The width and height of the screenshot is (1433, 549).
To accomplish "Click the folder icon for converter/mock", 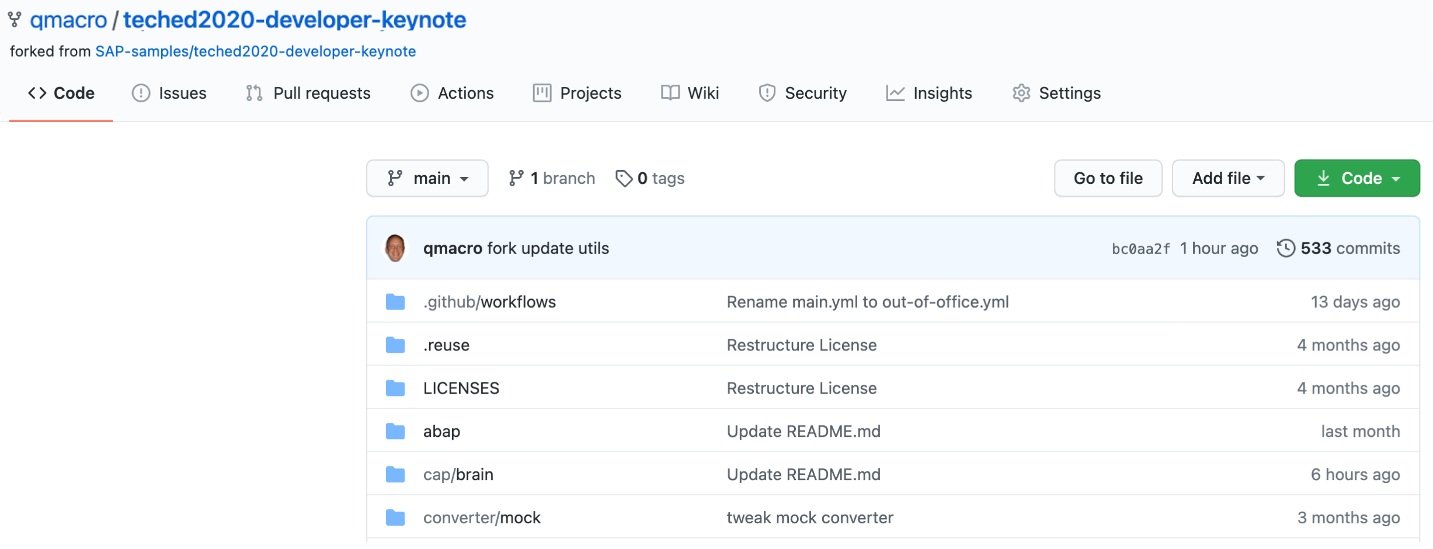I will tap(395, 518).
